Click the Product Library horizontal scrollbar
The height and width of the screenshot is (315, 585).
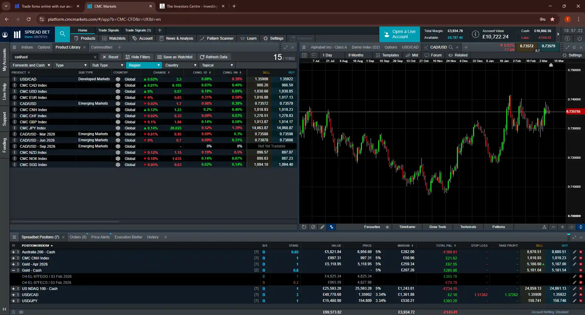coord(65,221)
